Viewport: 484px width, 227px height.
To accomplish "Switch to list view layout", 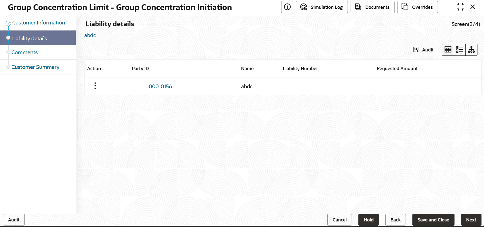I will point(460,50).
